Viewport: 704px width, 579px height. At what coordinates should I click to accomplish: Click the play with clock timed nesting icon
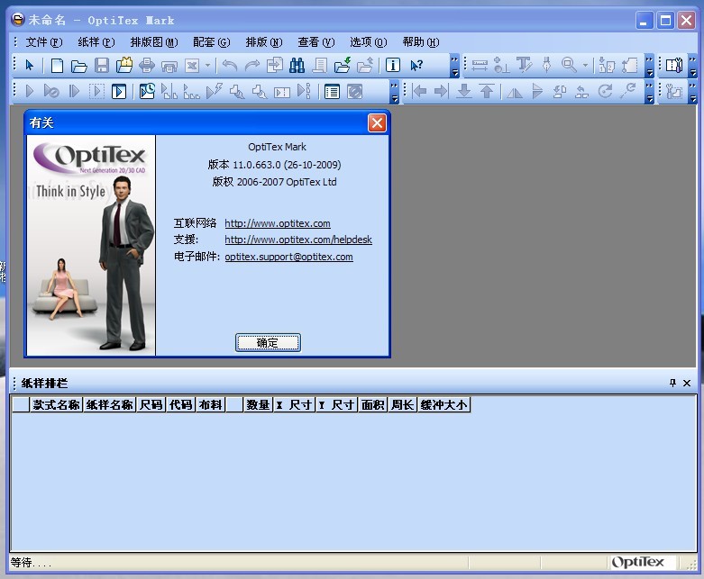tap(147, 91)
